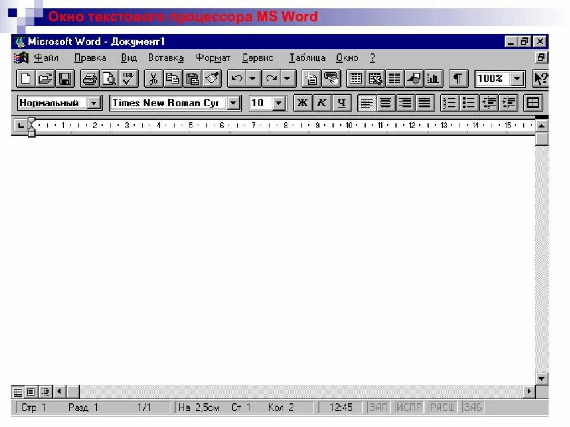Set text columns icon
Image resolution: width=570 pixels, height=427 pixels.
(x=394, y=78)
